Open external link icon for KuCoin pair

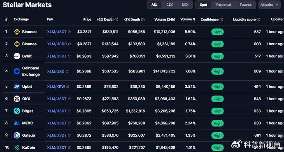pyautogui.click(x=69, y=147)
